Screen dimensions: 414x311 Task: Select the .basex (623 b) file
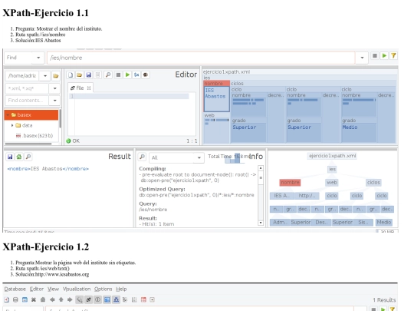click(x=34, y=136)
